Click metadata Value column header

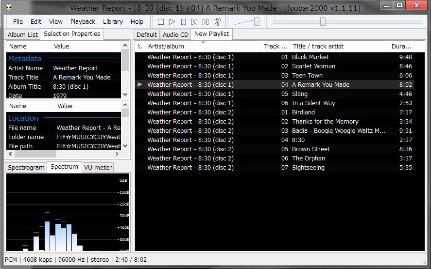[86, 47]
